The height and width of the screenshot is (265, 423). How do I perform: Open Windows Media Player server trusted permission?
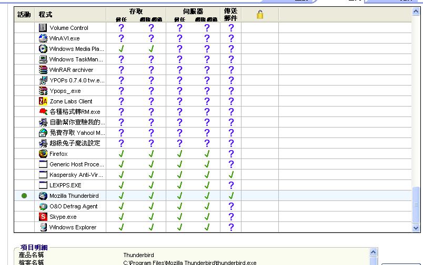tap(179, 49)
